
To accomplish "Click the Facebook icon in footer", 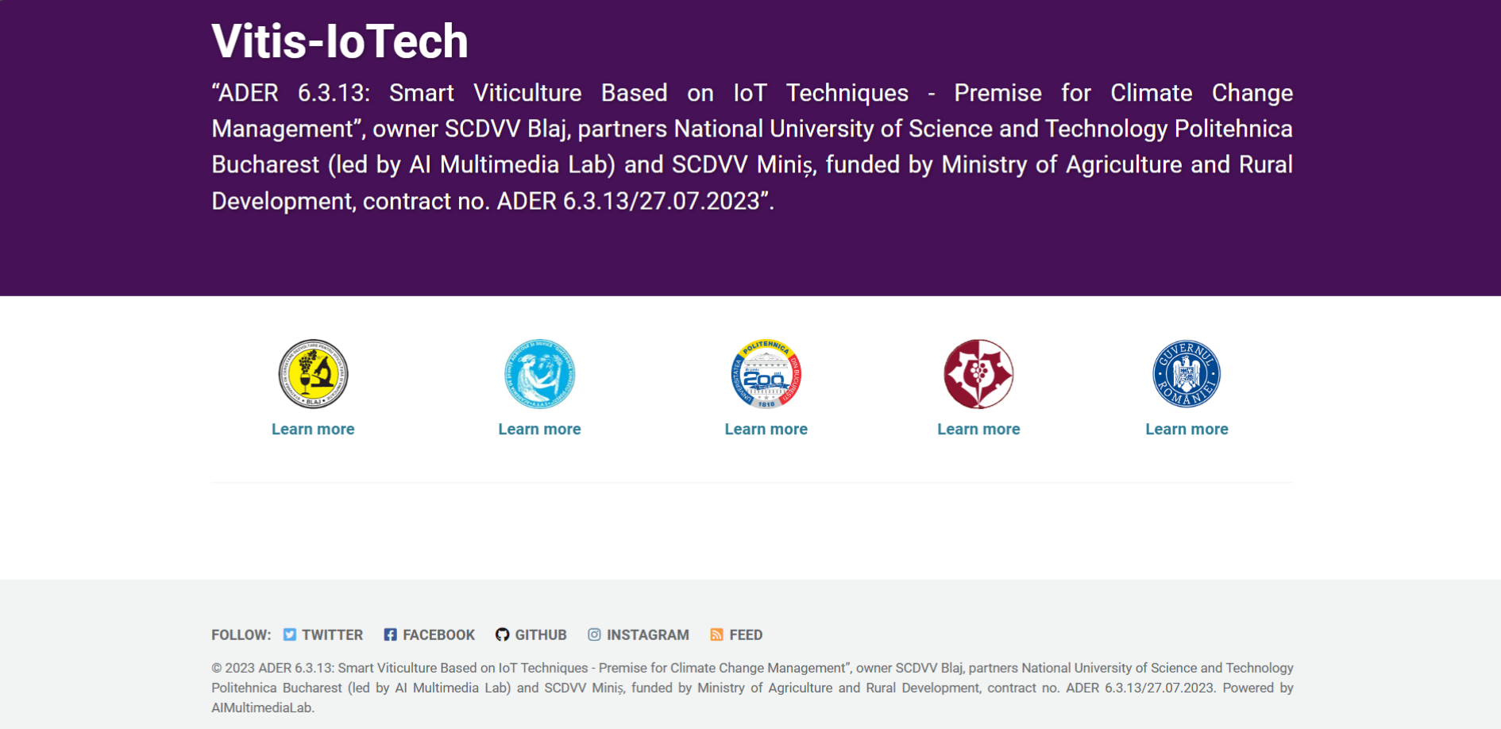I will coord(390,634).
